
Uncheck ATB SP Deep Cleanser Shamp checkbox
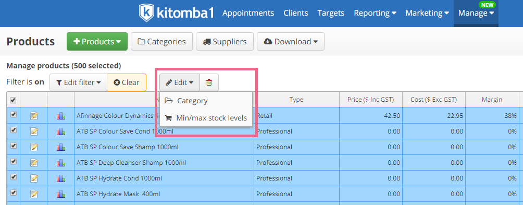(x=14, y=161)
